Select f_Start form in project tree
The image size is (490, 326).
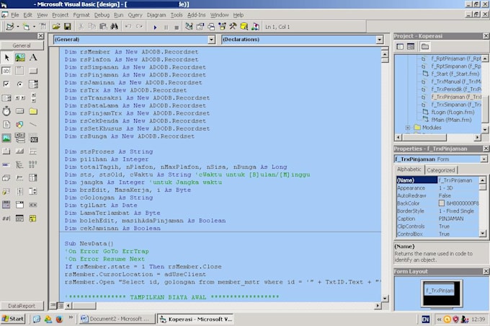[450, 74]
